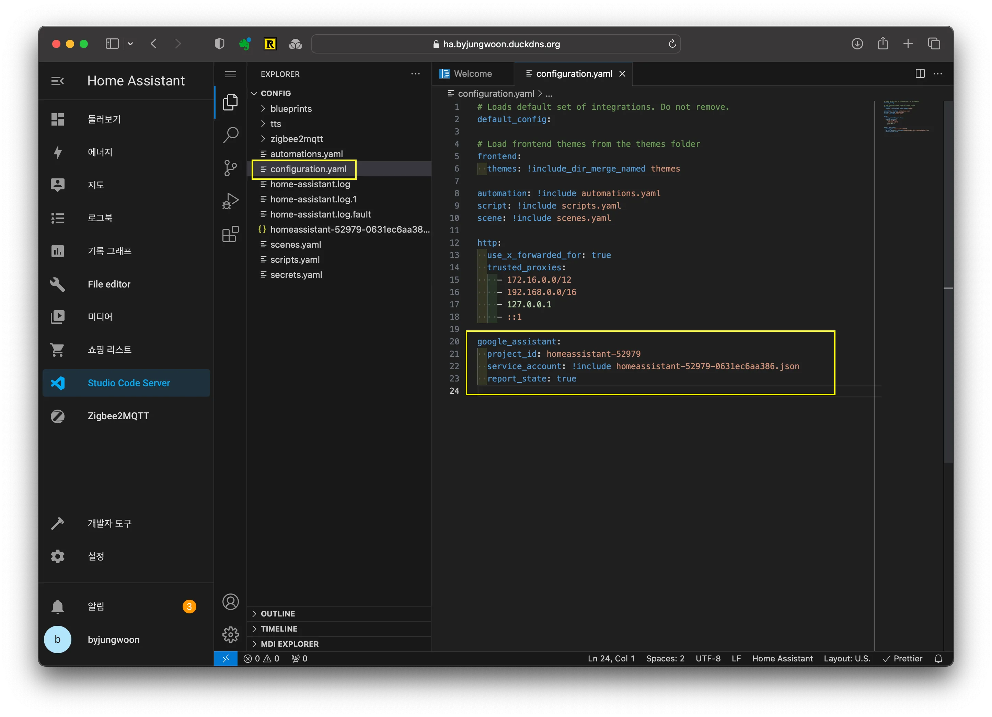This screenshot has height=717, width=992.
Task: Open File editor in sidebar
Action: click(x=126, y=284)
